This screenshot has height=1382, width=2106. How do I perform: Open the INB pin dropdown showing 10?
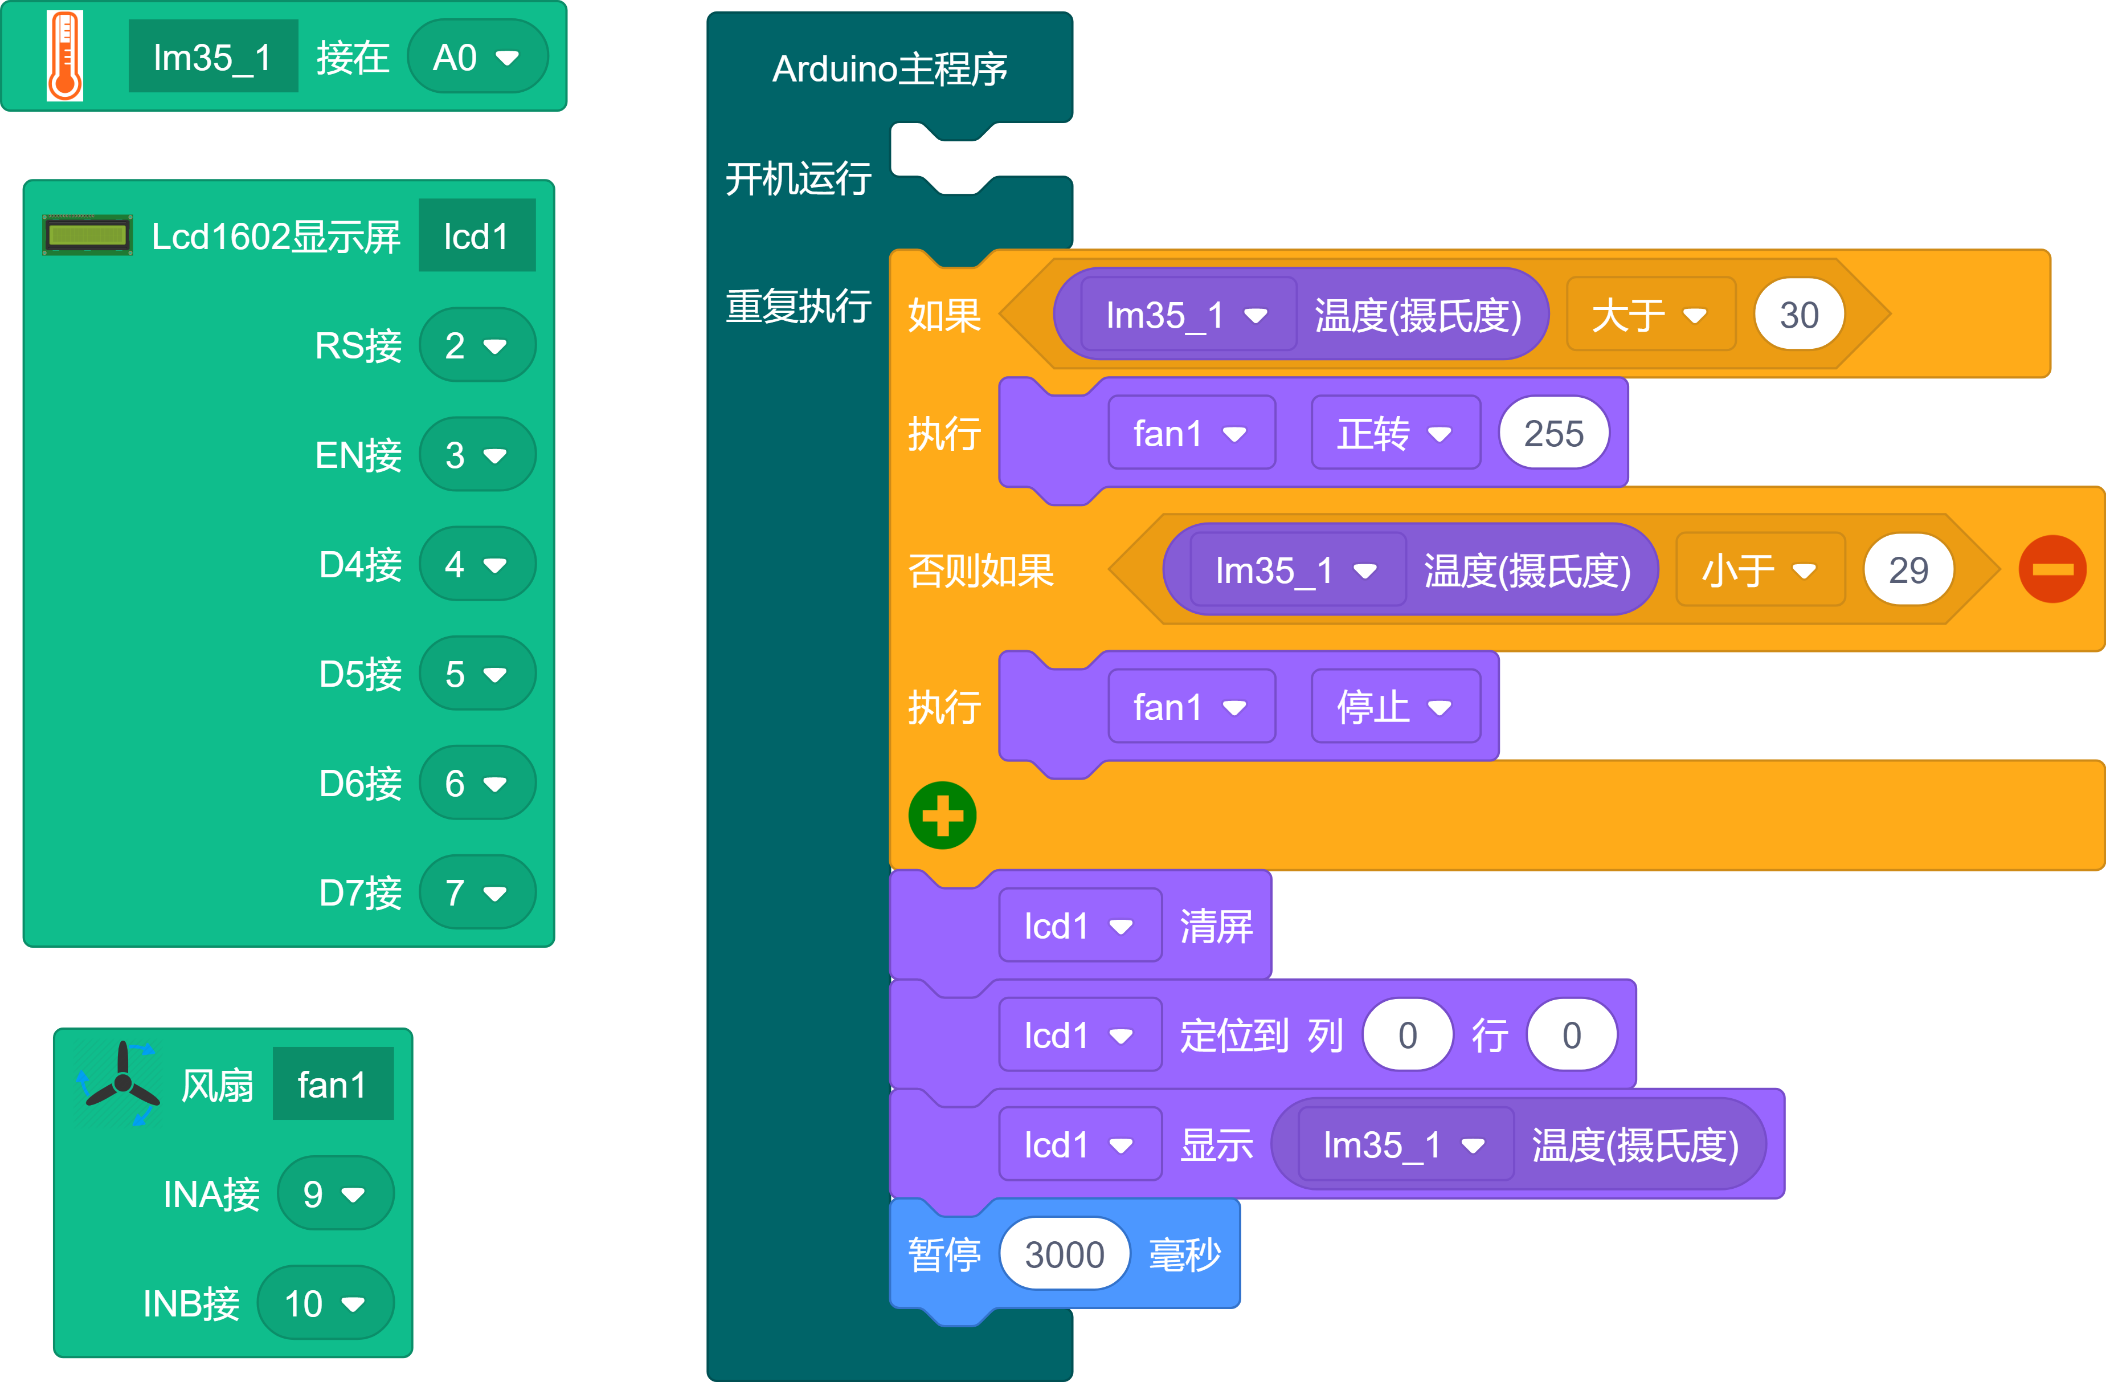pos(325,1303)
